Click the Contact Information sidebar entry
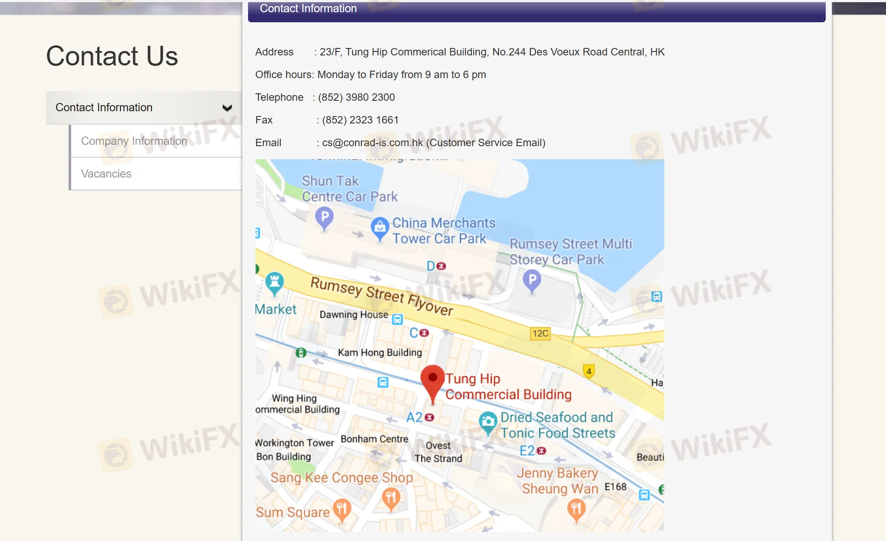Viewport: 886px width, 541px height. [x=103, y=107]
